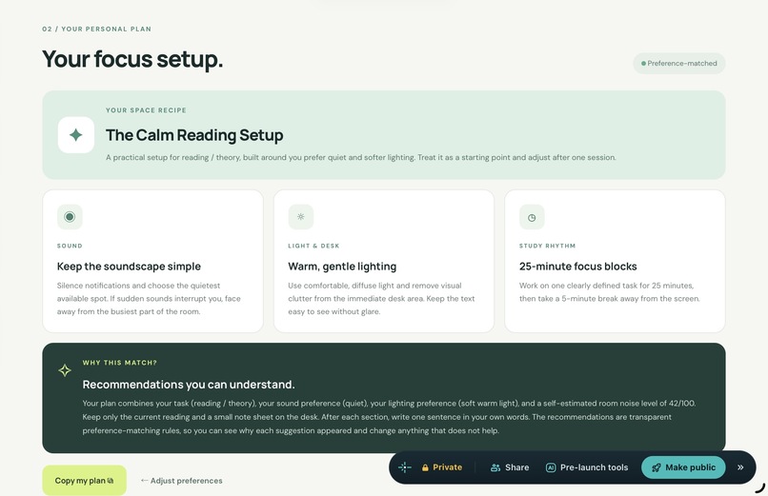The image size is (768, 496).
Task: Click the Make public button
Action: pyautogui.click(x=683, y=467)
